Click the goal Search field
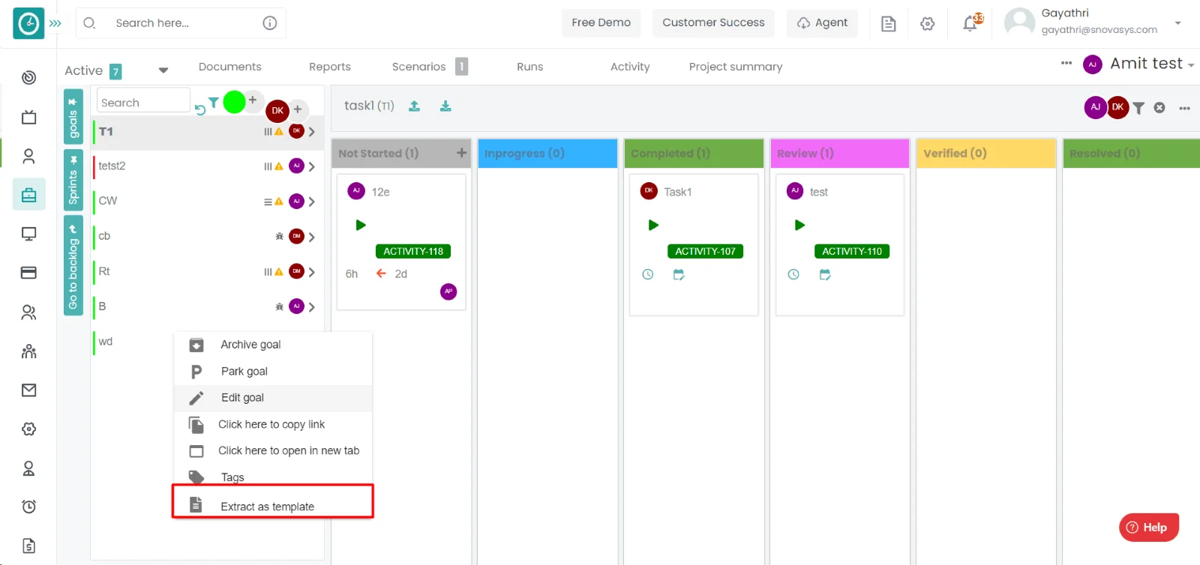 pos(143,100)
